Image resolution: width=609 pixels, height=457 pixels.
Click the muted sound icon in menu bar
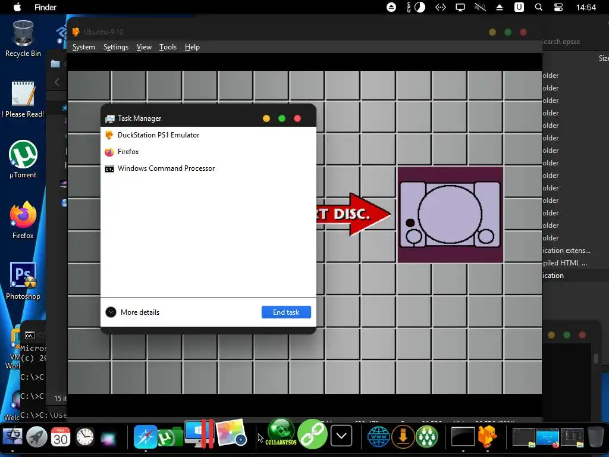point(480,7)
